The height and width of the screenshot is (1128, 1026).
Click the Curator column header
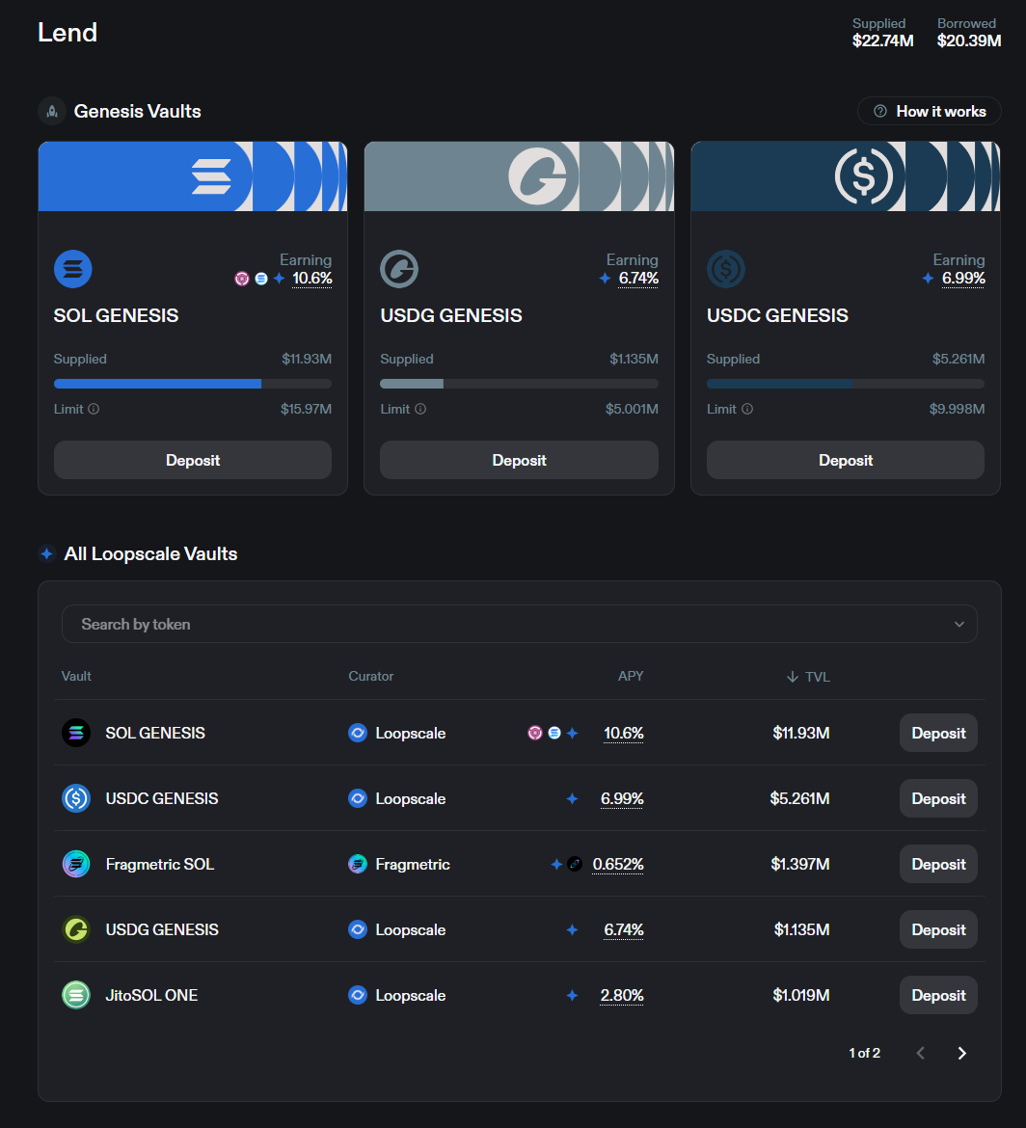(370, 676)
